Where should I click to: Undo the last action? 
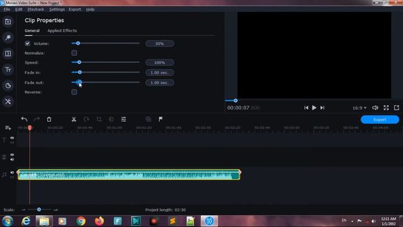click(x=24, y=119)
